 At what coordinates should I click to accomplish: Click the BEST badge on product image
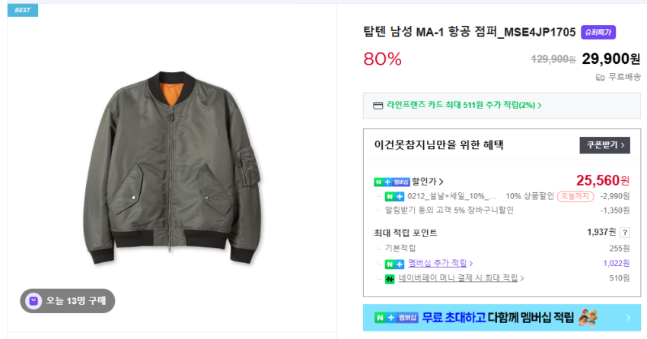click(23, 10)
